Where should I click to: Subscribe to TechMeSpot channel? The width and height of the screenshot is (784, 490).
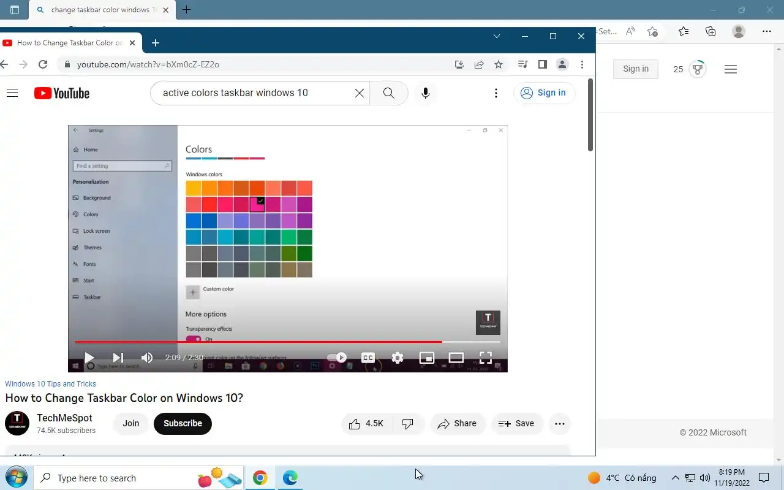coord(183,424)
